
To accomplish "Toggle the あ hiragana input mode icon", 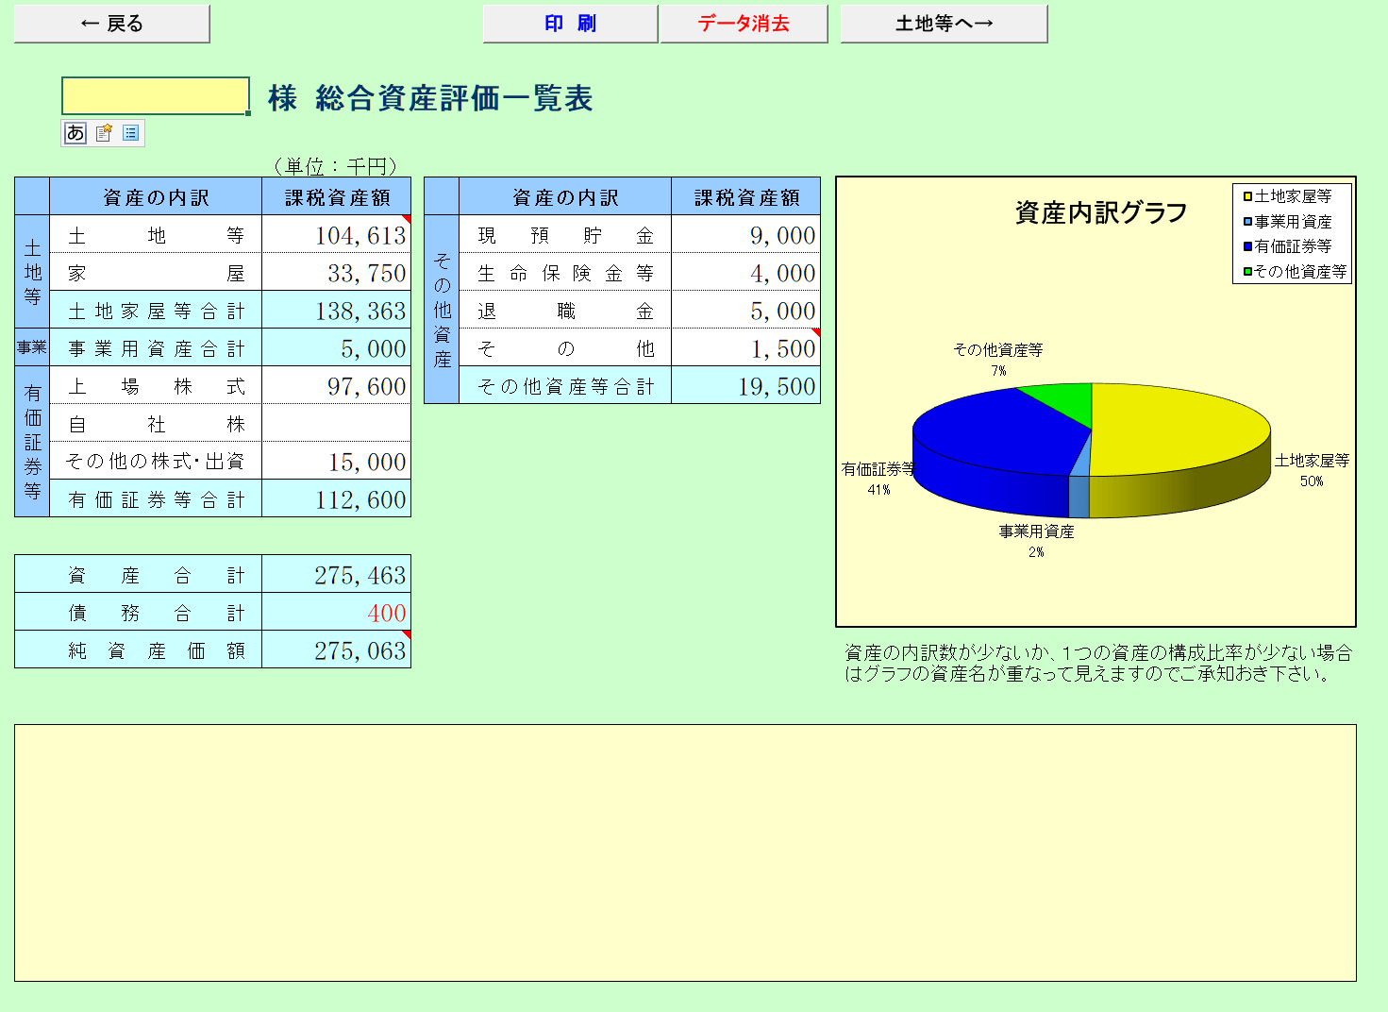I will coord(75,133).
